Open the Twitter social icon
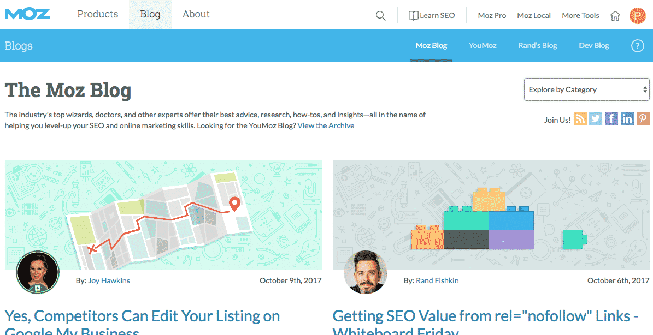Screen dimensions: 653x335 coord(596,118)
